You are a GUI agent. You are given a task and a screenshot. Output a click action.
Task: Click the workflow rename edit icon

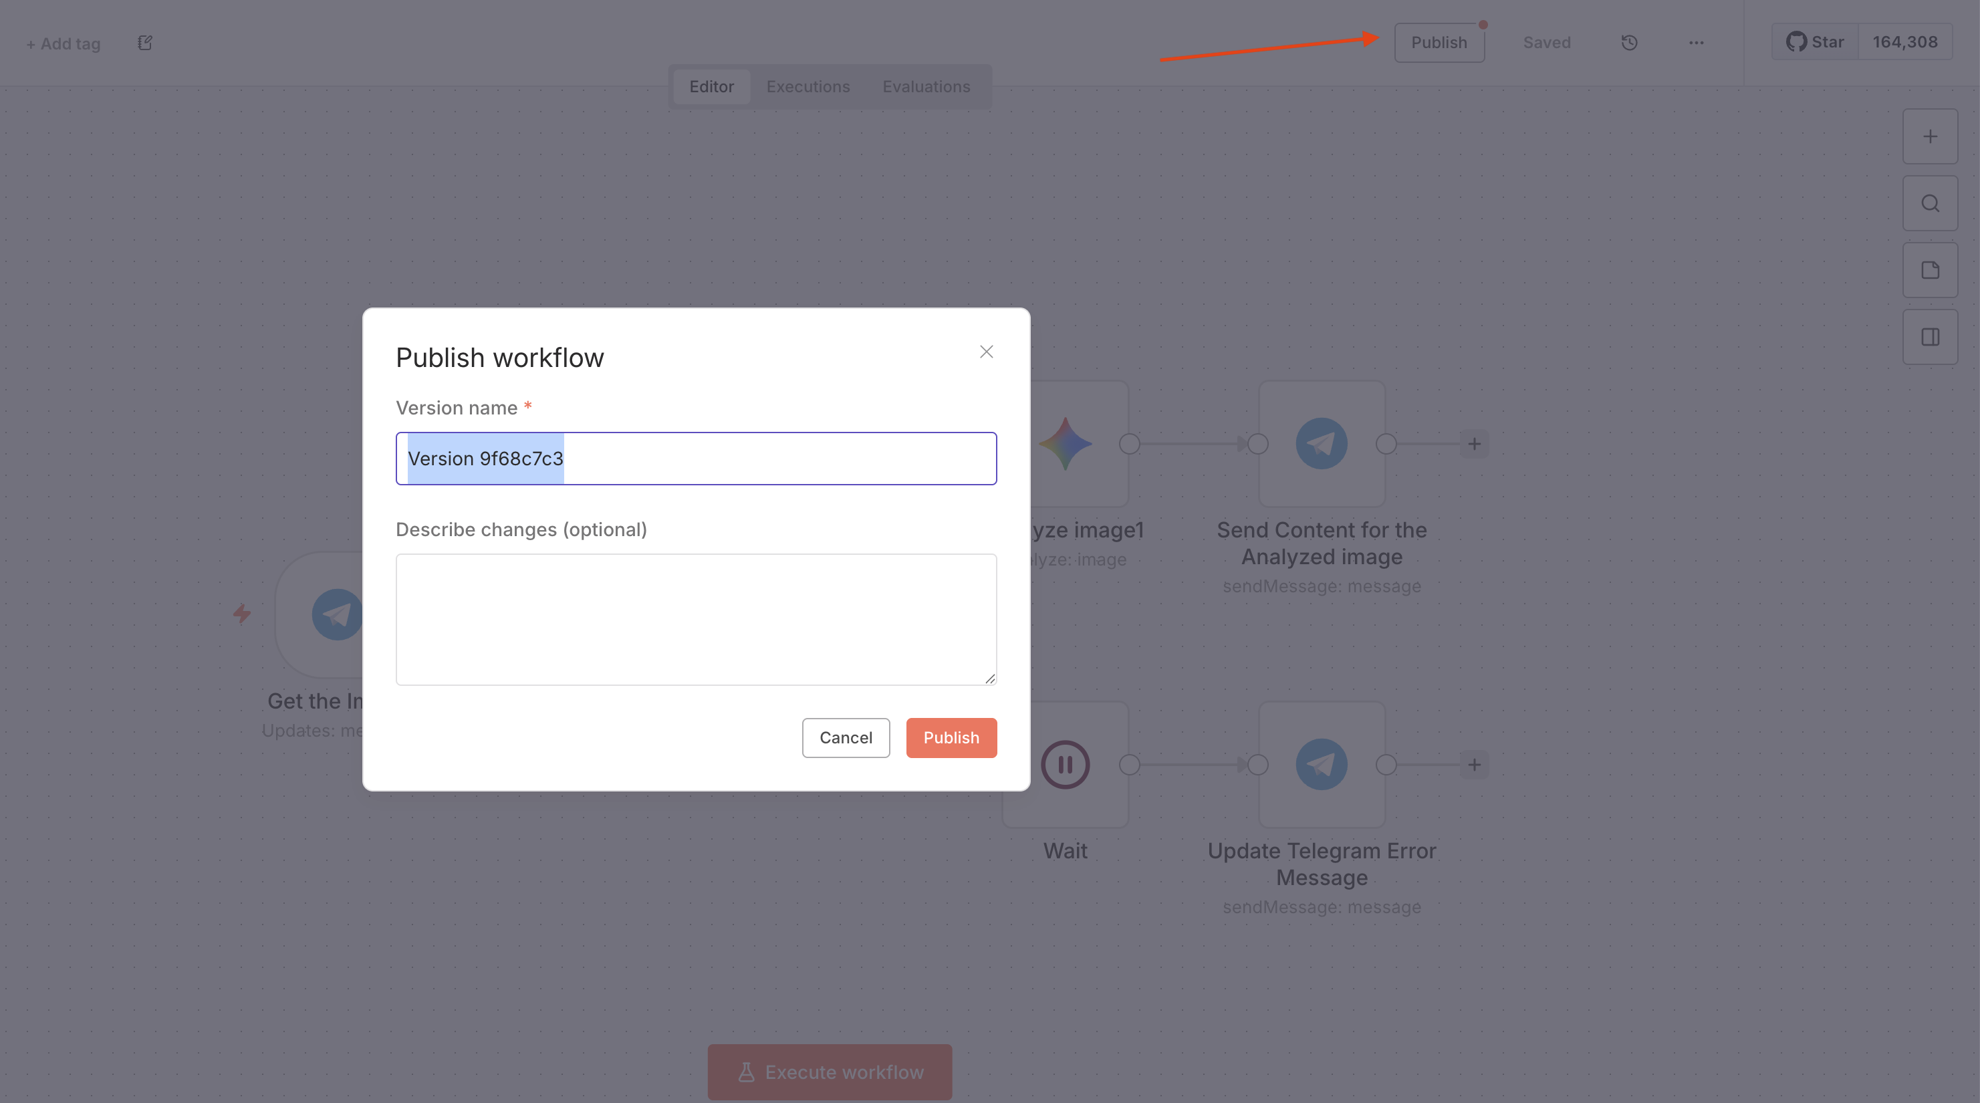144,43
